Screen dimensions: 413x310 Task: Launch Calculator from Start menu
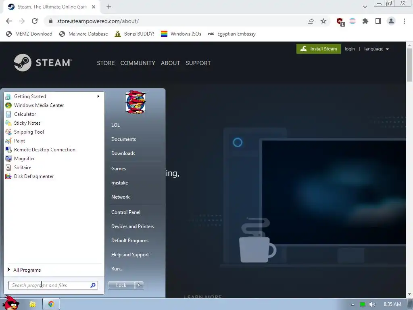(54, 114)
